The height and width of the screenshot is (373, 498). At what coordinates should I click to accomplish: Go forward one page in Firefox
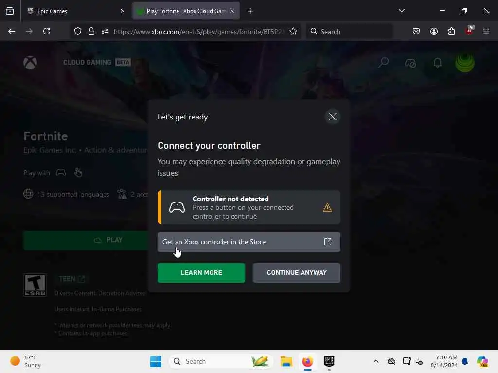[29, 32]
